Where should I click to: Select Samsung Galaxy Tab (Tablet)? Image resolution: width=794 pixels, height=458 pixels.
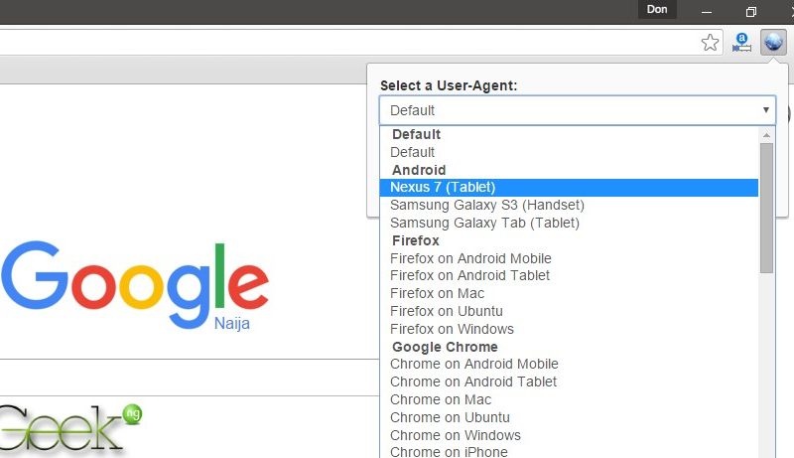click(484, 223)
